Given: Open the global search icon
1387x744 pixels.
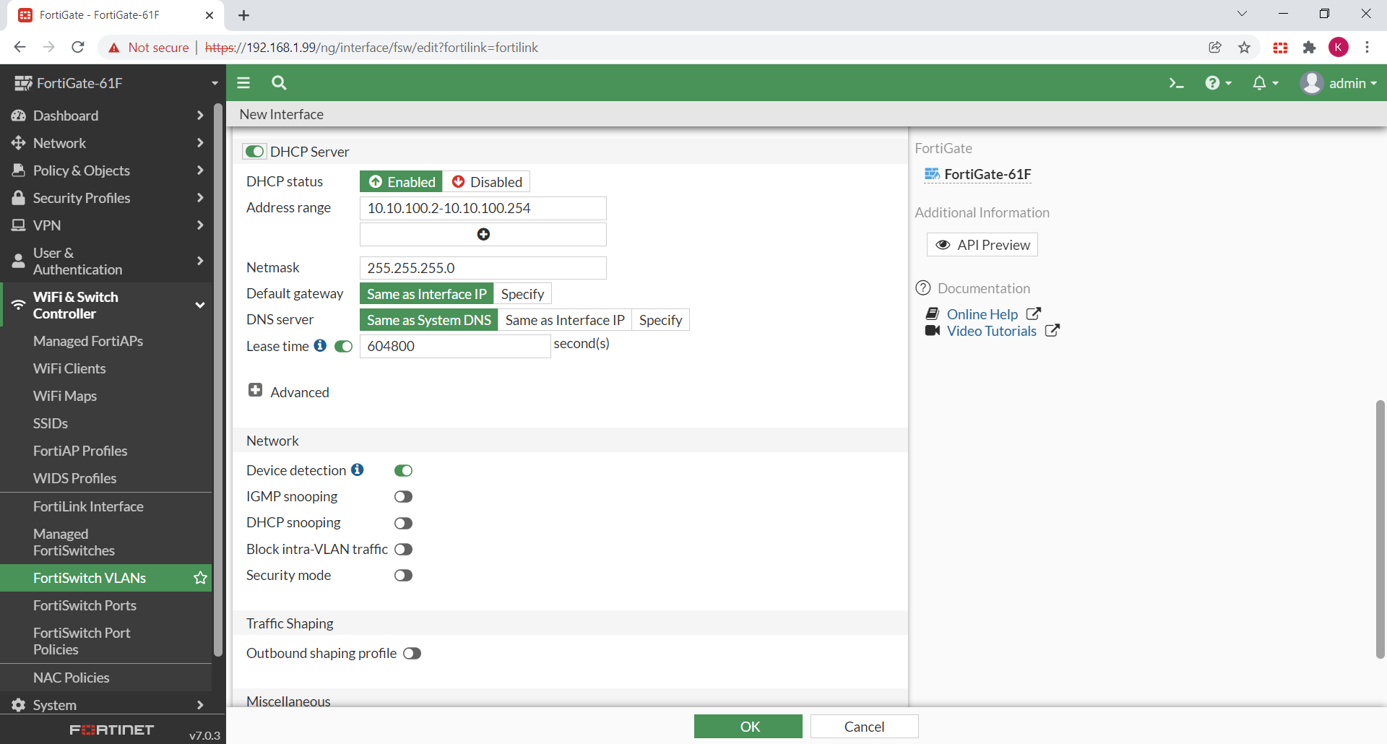Looking at the screenshot, I should (279, 83).
